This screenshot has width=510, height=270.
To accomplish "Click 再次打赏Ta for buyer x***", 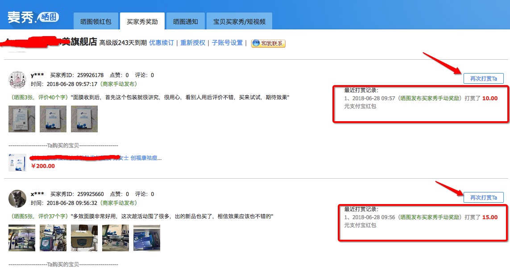I will [x=484, y=197].
